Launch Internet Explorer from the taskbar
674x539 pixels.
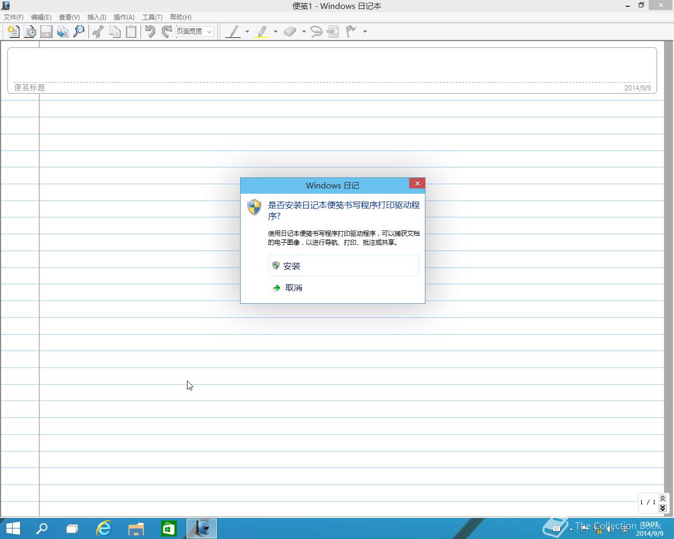click(x=104, y=528)
